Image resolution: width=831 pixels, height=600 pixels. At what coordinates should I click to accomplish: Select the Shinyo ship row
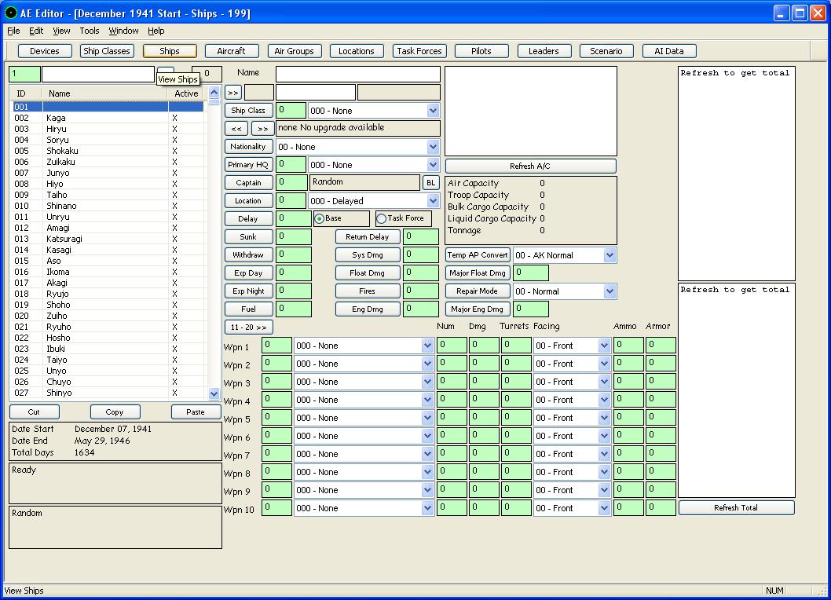[108, 393]
